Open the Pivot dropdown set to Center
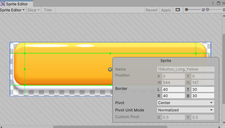 tap(186, 103)
